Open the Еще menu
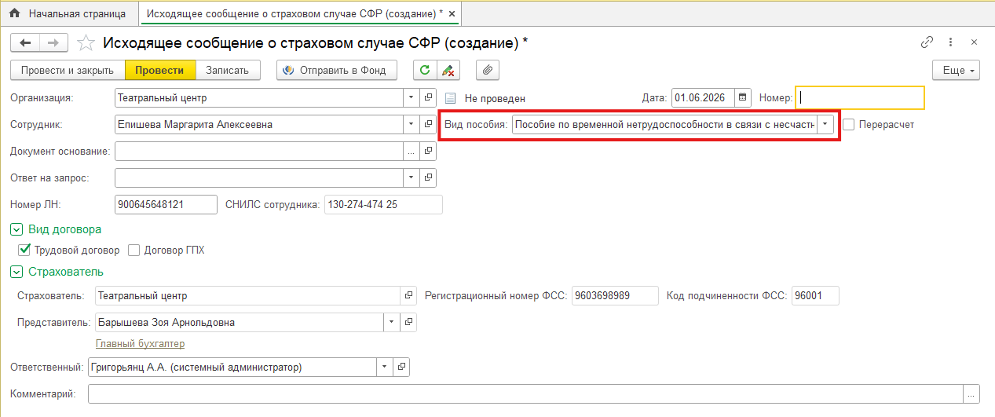995x417 pixels. 956,70
